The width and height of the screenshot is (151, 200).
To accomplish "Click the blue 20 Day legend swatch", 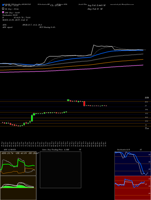I will coord(3,5).
